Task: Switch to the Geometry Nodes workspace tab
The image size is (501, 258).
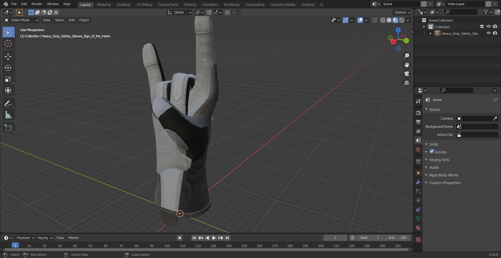Action: click(283, 5)
